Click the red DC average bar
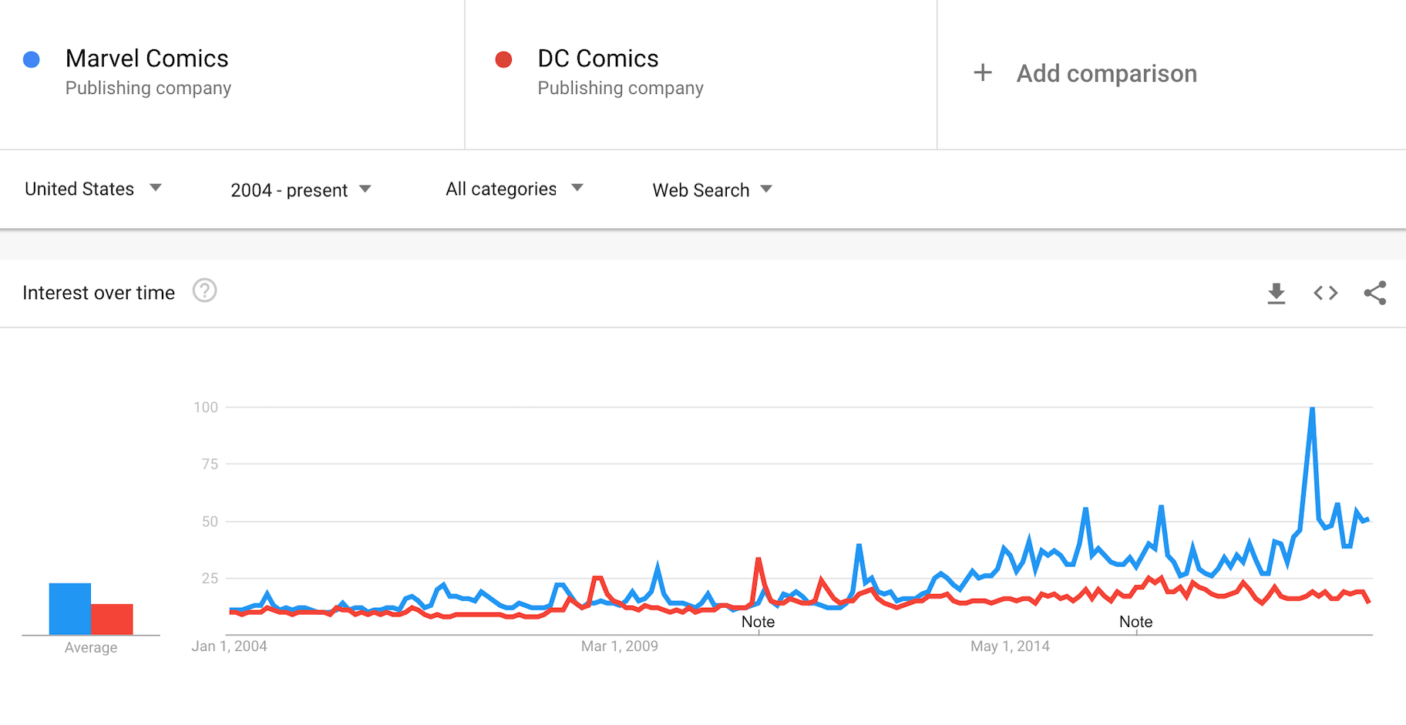This screenshot has width=1406, height=725. tap(112, 619)
